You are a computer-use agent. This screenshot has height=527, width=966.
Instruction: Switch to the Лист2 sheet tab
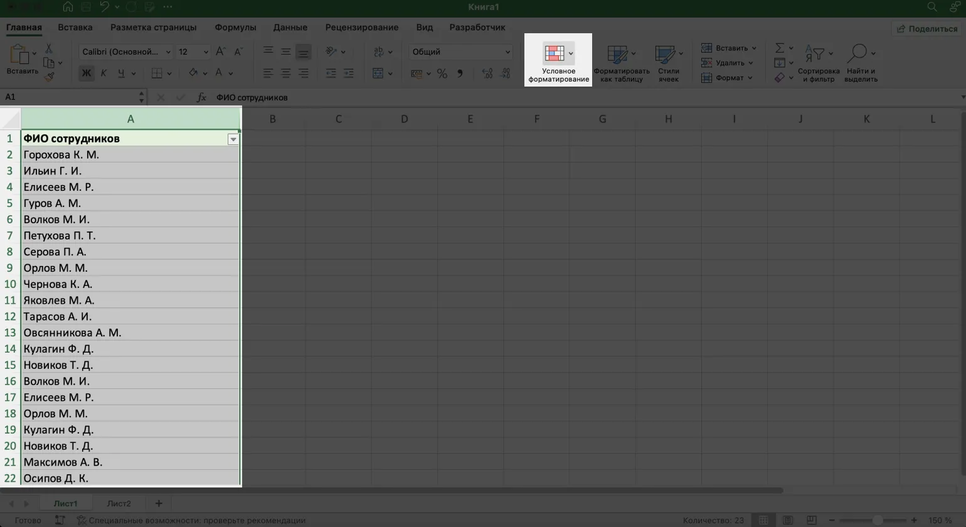(x=119, y=503)
